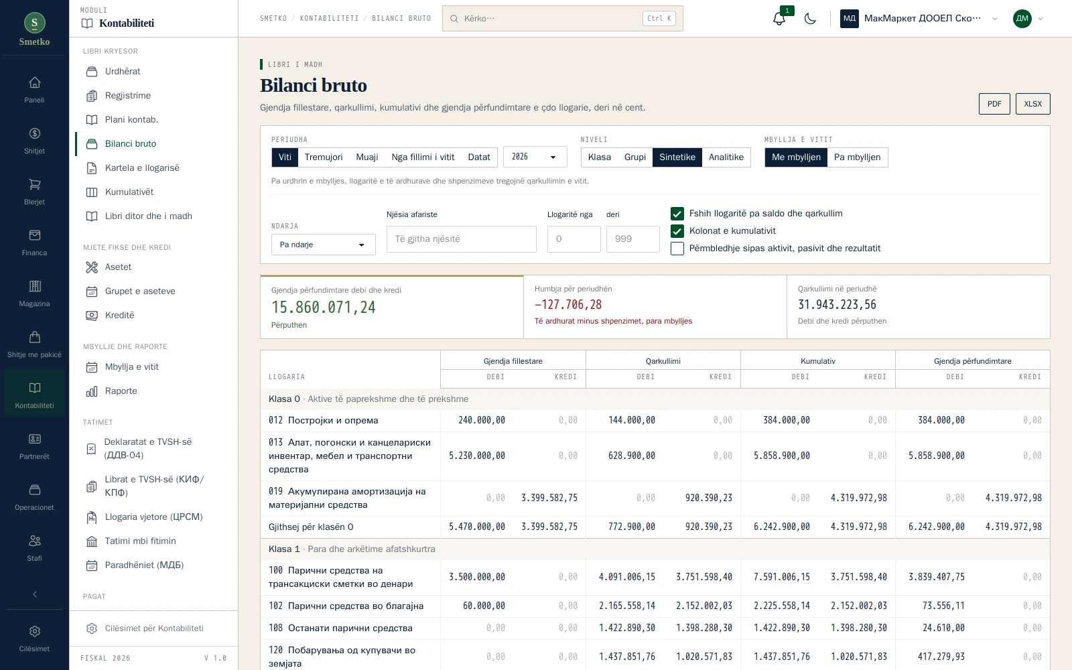Click the notifications bell icon
The image size is (1072, 670).
(779, 19)
